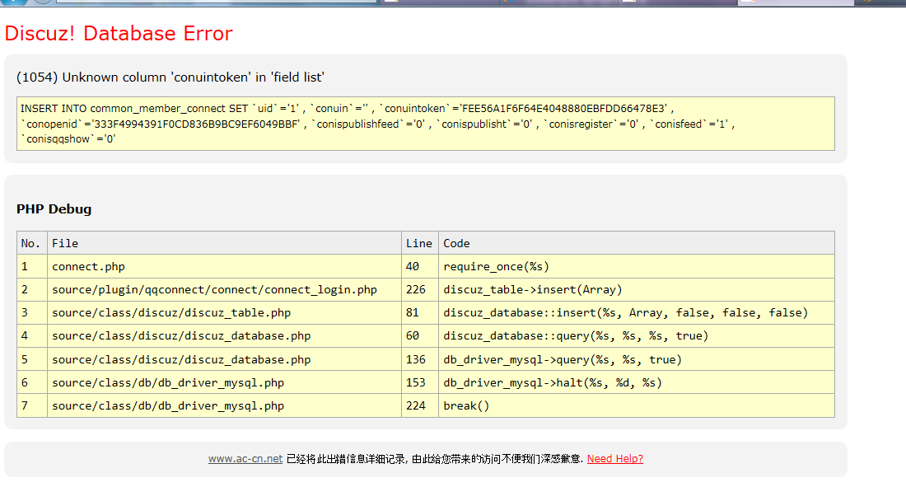Viewport: 906px width, 487px height.
Task: Select the connect.php file cell
Action: 88,266
